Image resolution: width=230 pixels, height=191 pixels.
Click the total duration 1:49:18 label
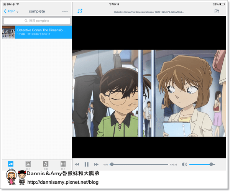(x=173, y=164)
